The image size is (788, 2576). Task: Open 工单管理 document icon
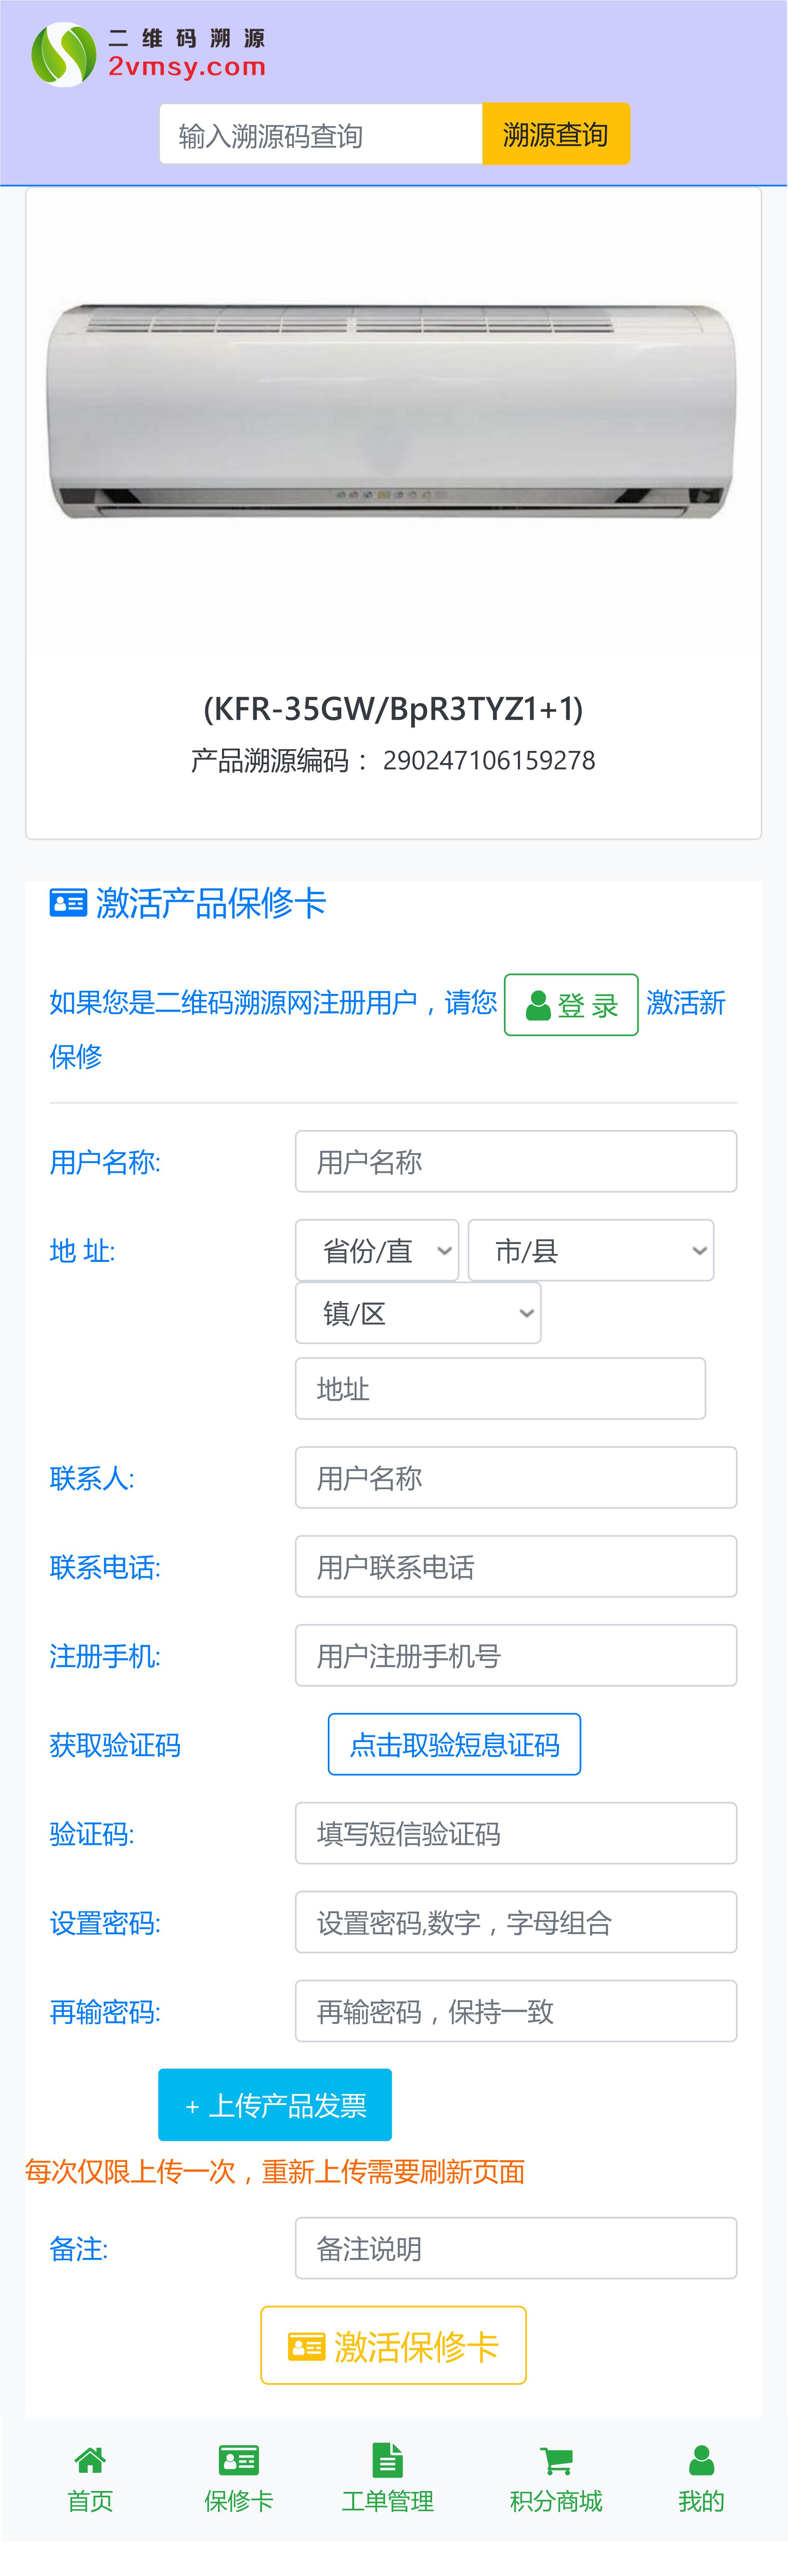coord(387,2459)
